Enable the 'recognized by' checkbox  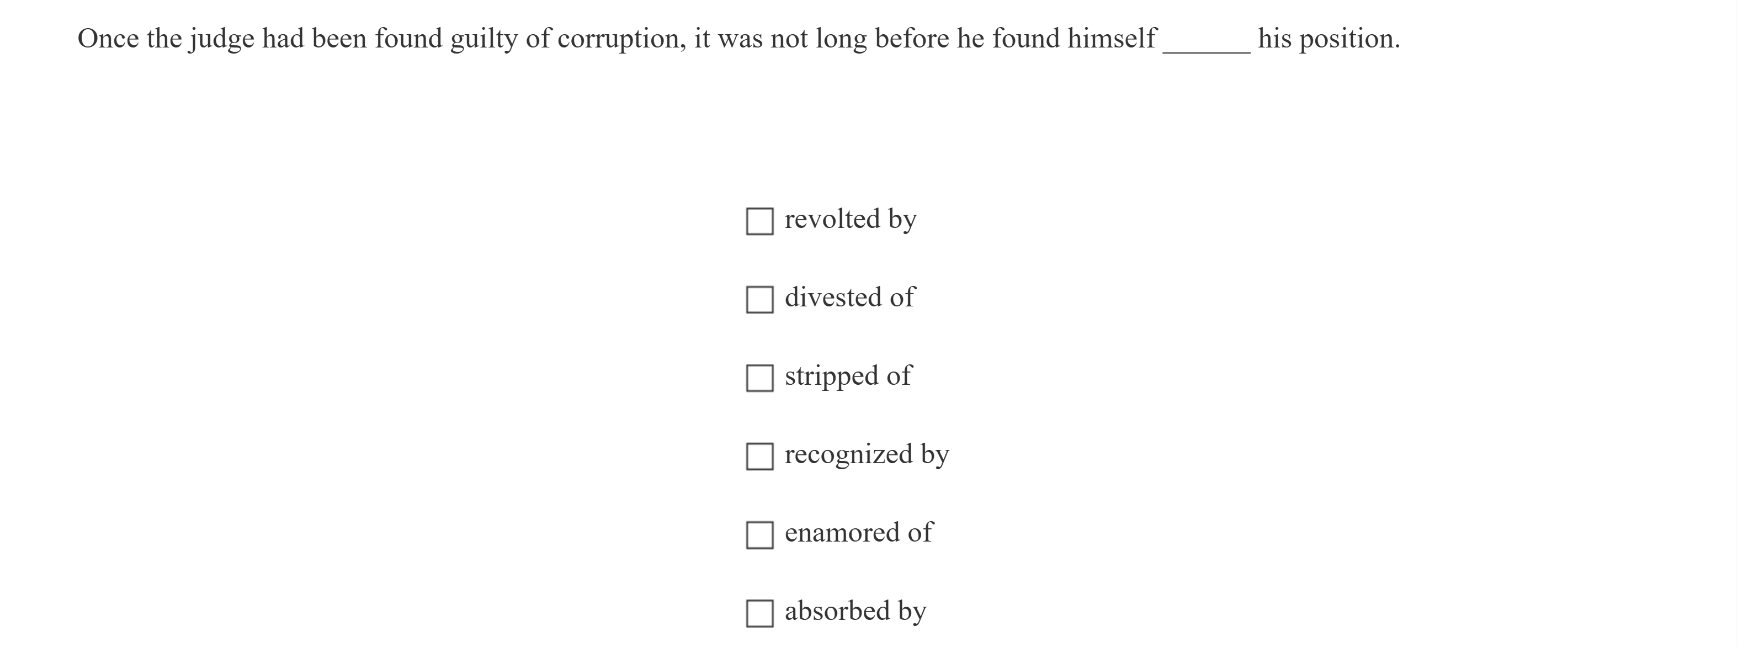point(759,456)
